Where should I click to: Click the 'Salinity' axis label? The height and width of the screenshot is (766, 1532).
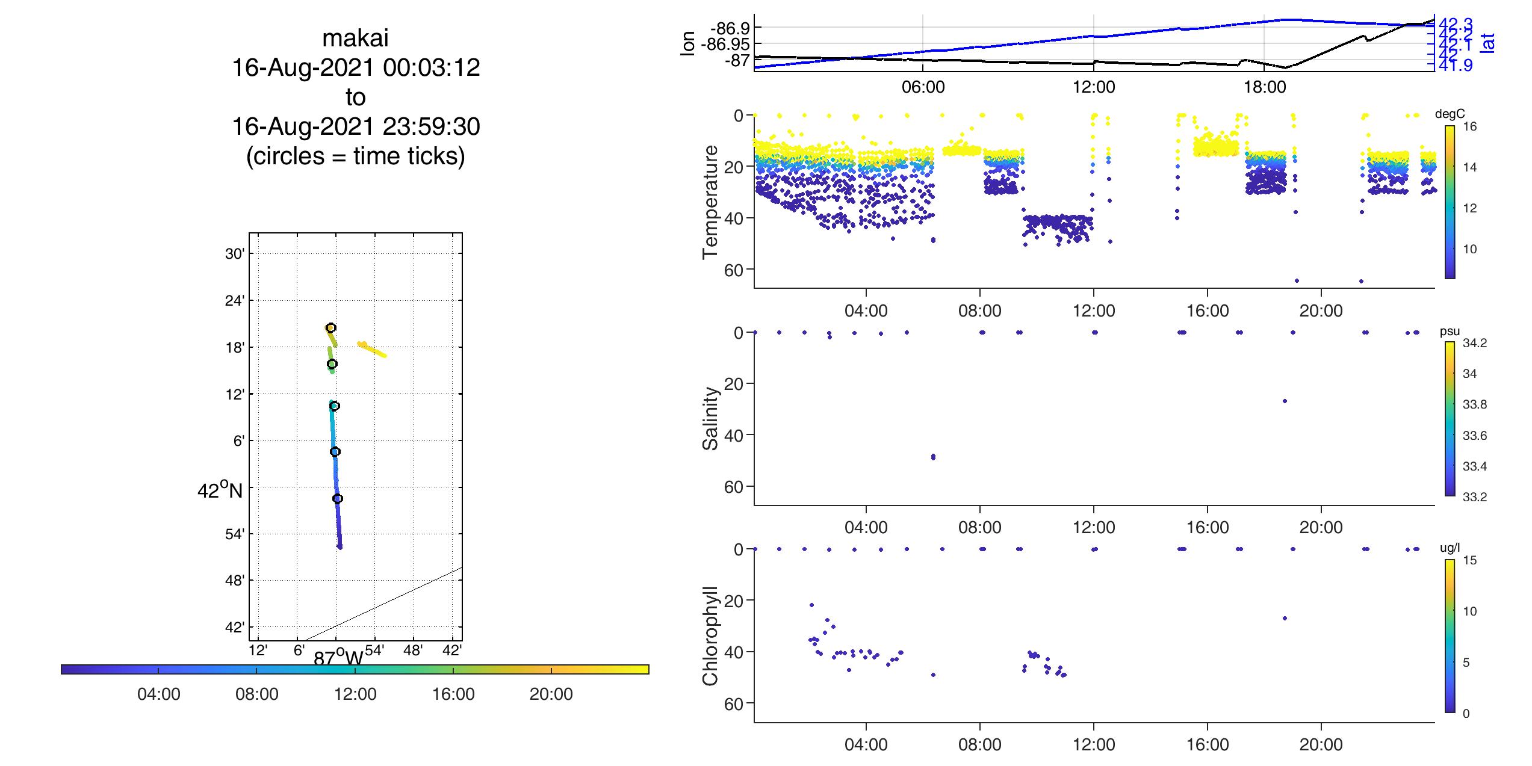pos(710,418)
